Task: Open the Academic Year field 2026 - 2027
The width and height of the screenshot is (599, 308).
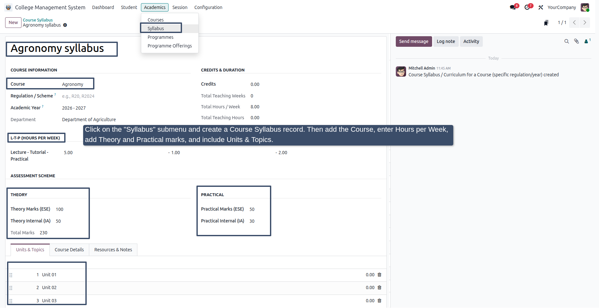Action: (126, 108)
